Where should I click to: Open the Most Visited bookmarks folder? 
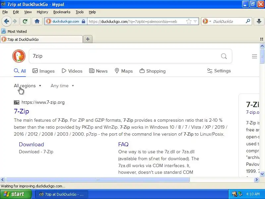click(x=14, y=31)
